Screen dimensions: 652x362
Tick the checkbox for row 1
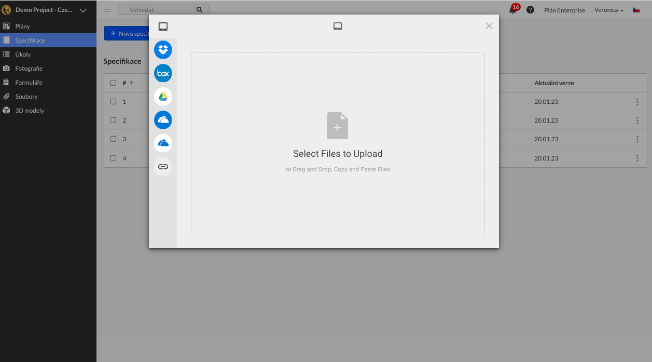point(114,102)
